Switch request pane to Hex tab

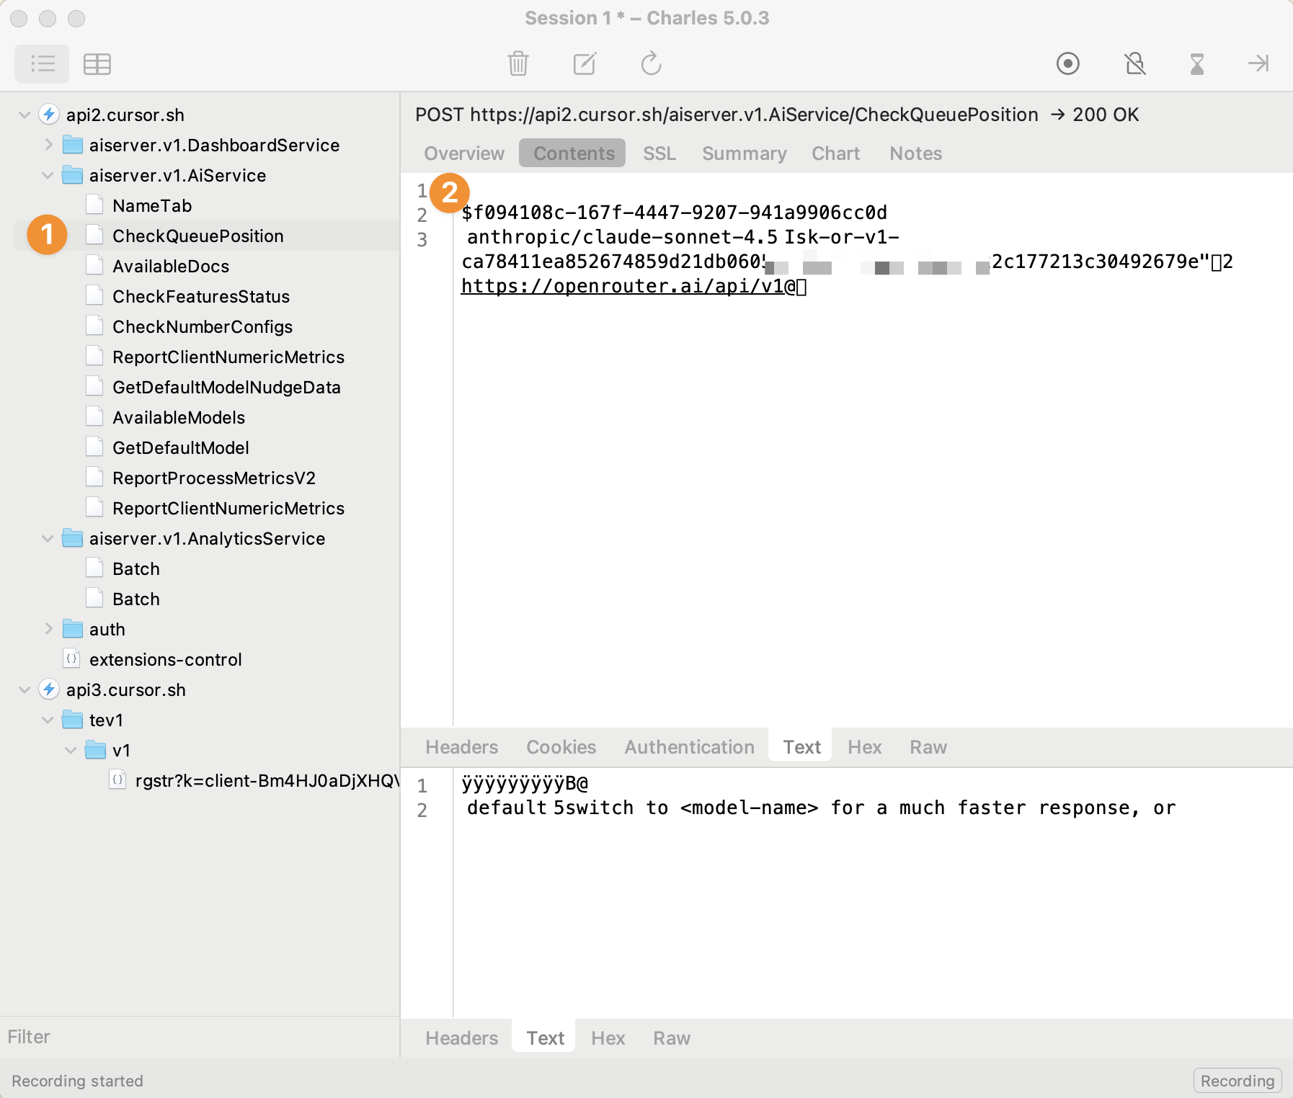click(864, 747)
